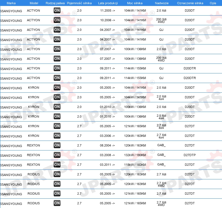Screen dimensions: 222x208
Task: Click ON fuel badge in ACTYON 10.2006 row
Action: (x=57, y=20)
